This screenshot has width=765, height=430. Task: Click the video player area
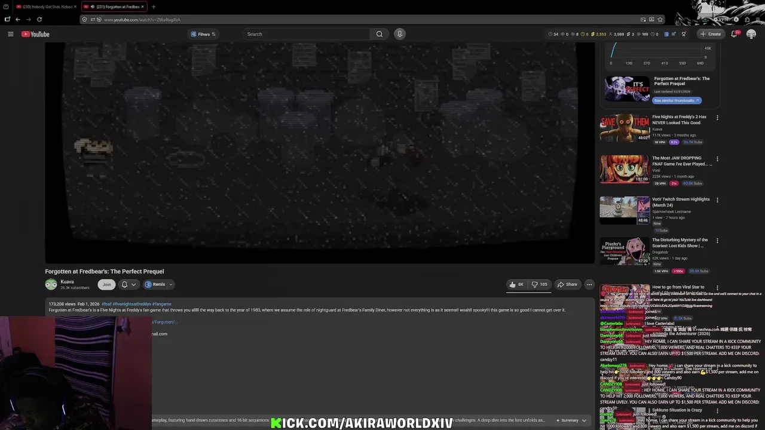pyautogui.click(x=320, y=152)
